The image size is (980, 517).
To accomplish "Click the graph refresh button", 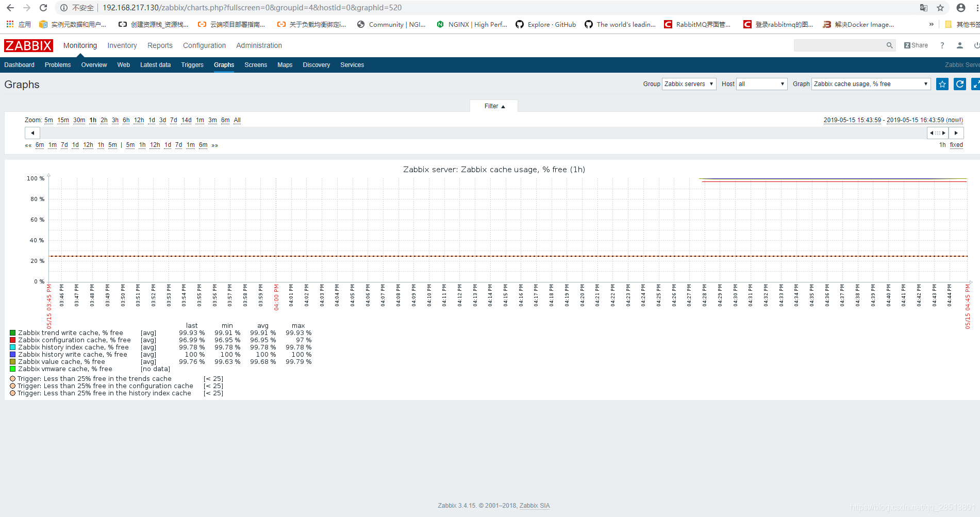I will pos(960,84).
